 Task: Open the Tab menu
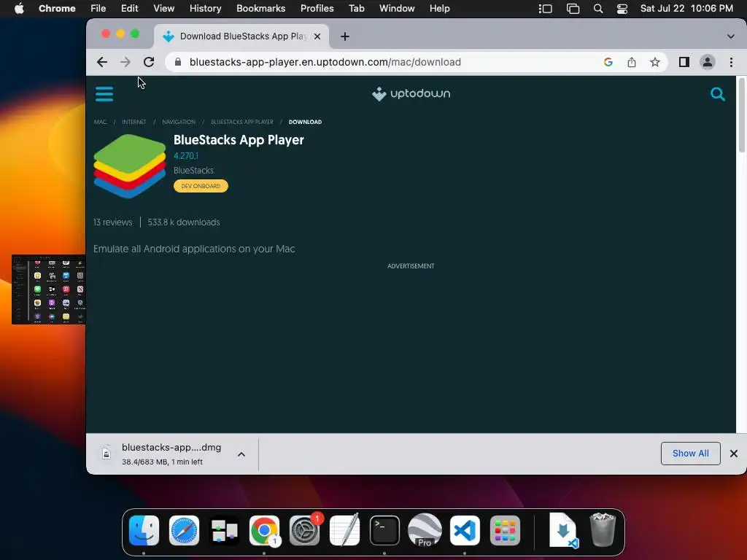356,9
